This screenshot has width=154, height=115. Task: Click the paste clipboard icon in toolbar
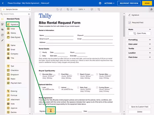pyautogui.click(x=71, y=9)
